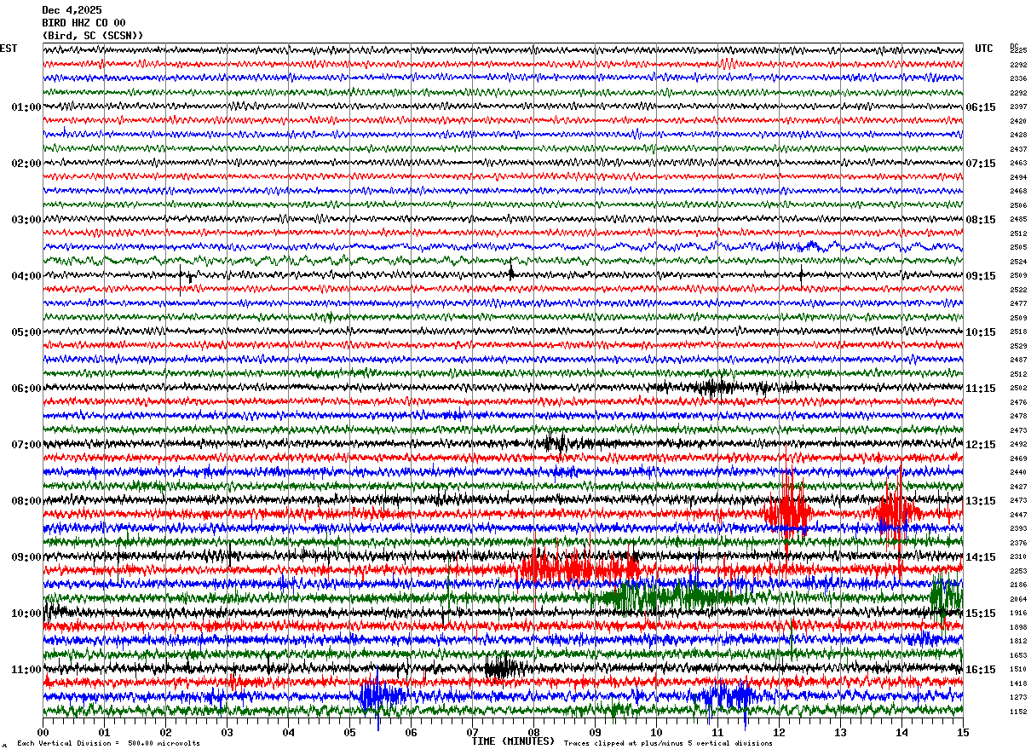Click the DC offset value 1916
Screen dimensions: 1031x755
tap(1018, 614)
